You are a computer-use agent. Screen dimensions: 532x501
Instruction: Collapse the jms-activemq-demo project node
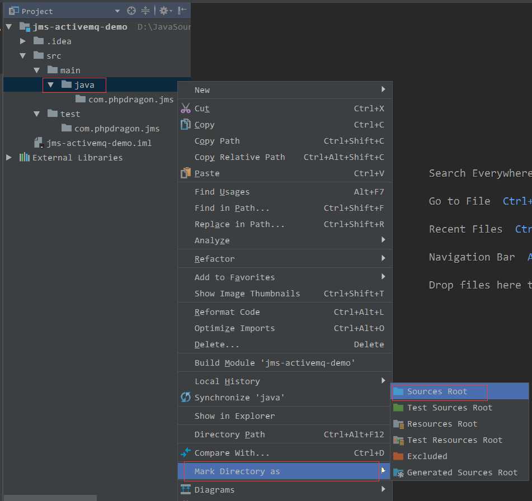9,26
